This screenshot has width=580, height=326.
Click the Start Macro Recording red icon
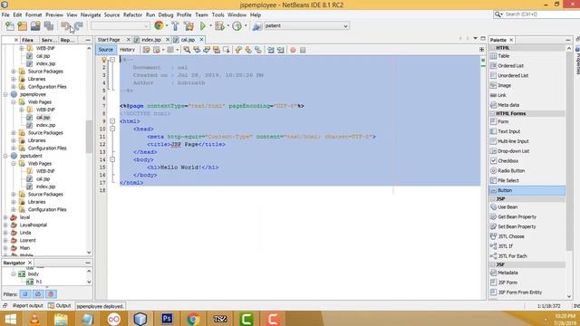click(293, 50)
